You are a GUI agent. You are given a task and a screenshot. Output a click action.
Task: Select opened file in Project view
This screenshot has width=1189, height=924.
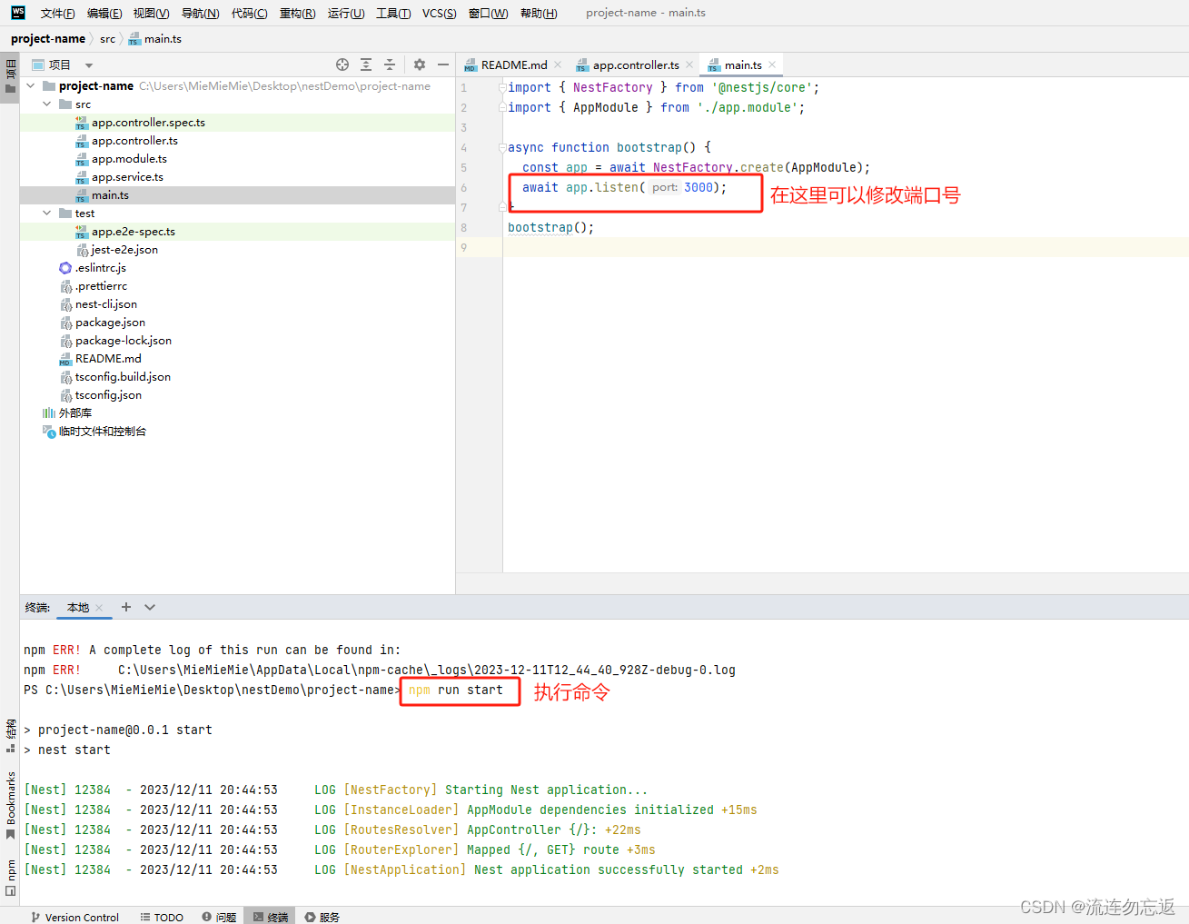342,65
